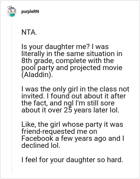Select the 'NTA.' verdict text
Screen dimensions: 140x179
[x=29, y=32]
